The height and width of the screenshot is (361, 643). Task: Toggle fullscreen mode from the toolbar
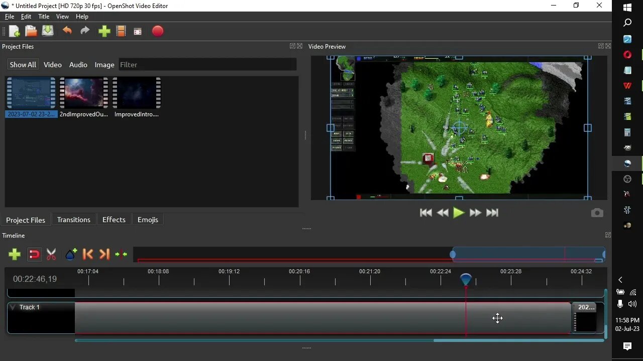tap(138, 32)
